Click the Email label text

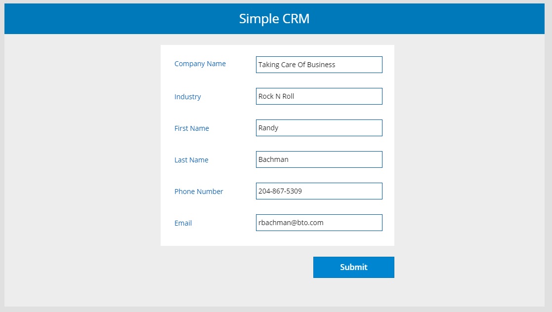click(183, 223)
